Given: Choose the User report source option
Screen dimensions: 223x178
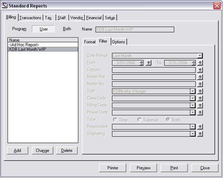Looking at the screenshot, I should (x=43, y=29).
